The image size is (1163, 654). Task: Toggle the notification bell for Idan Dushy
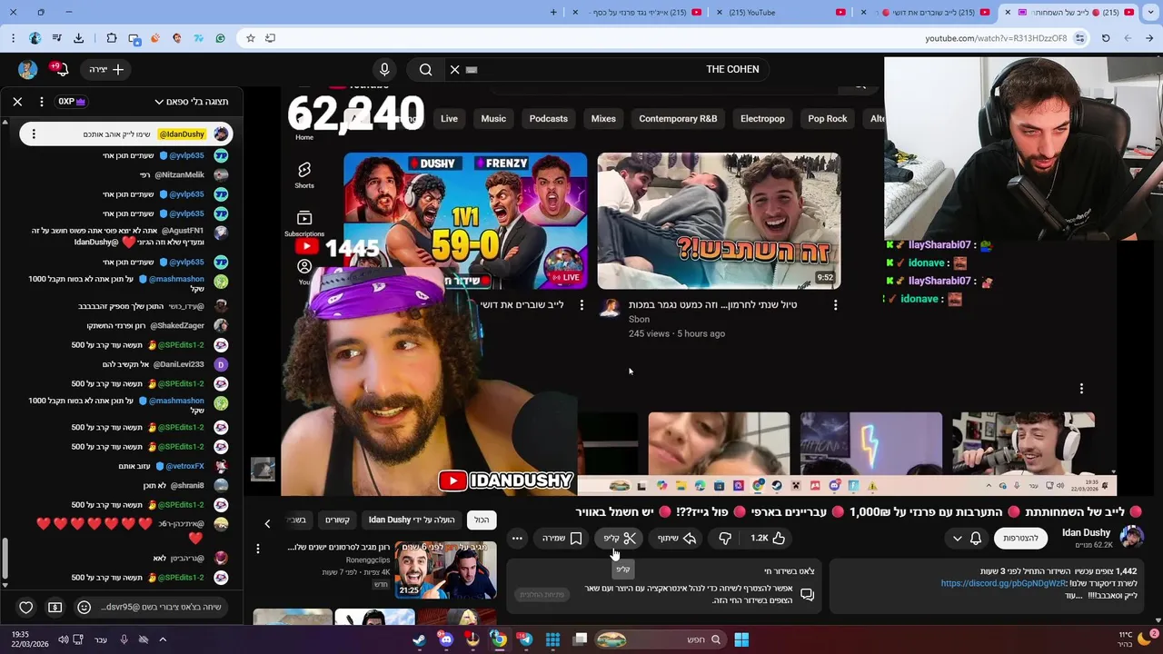(976, 539)
